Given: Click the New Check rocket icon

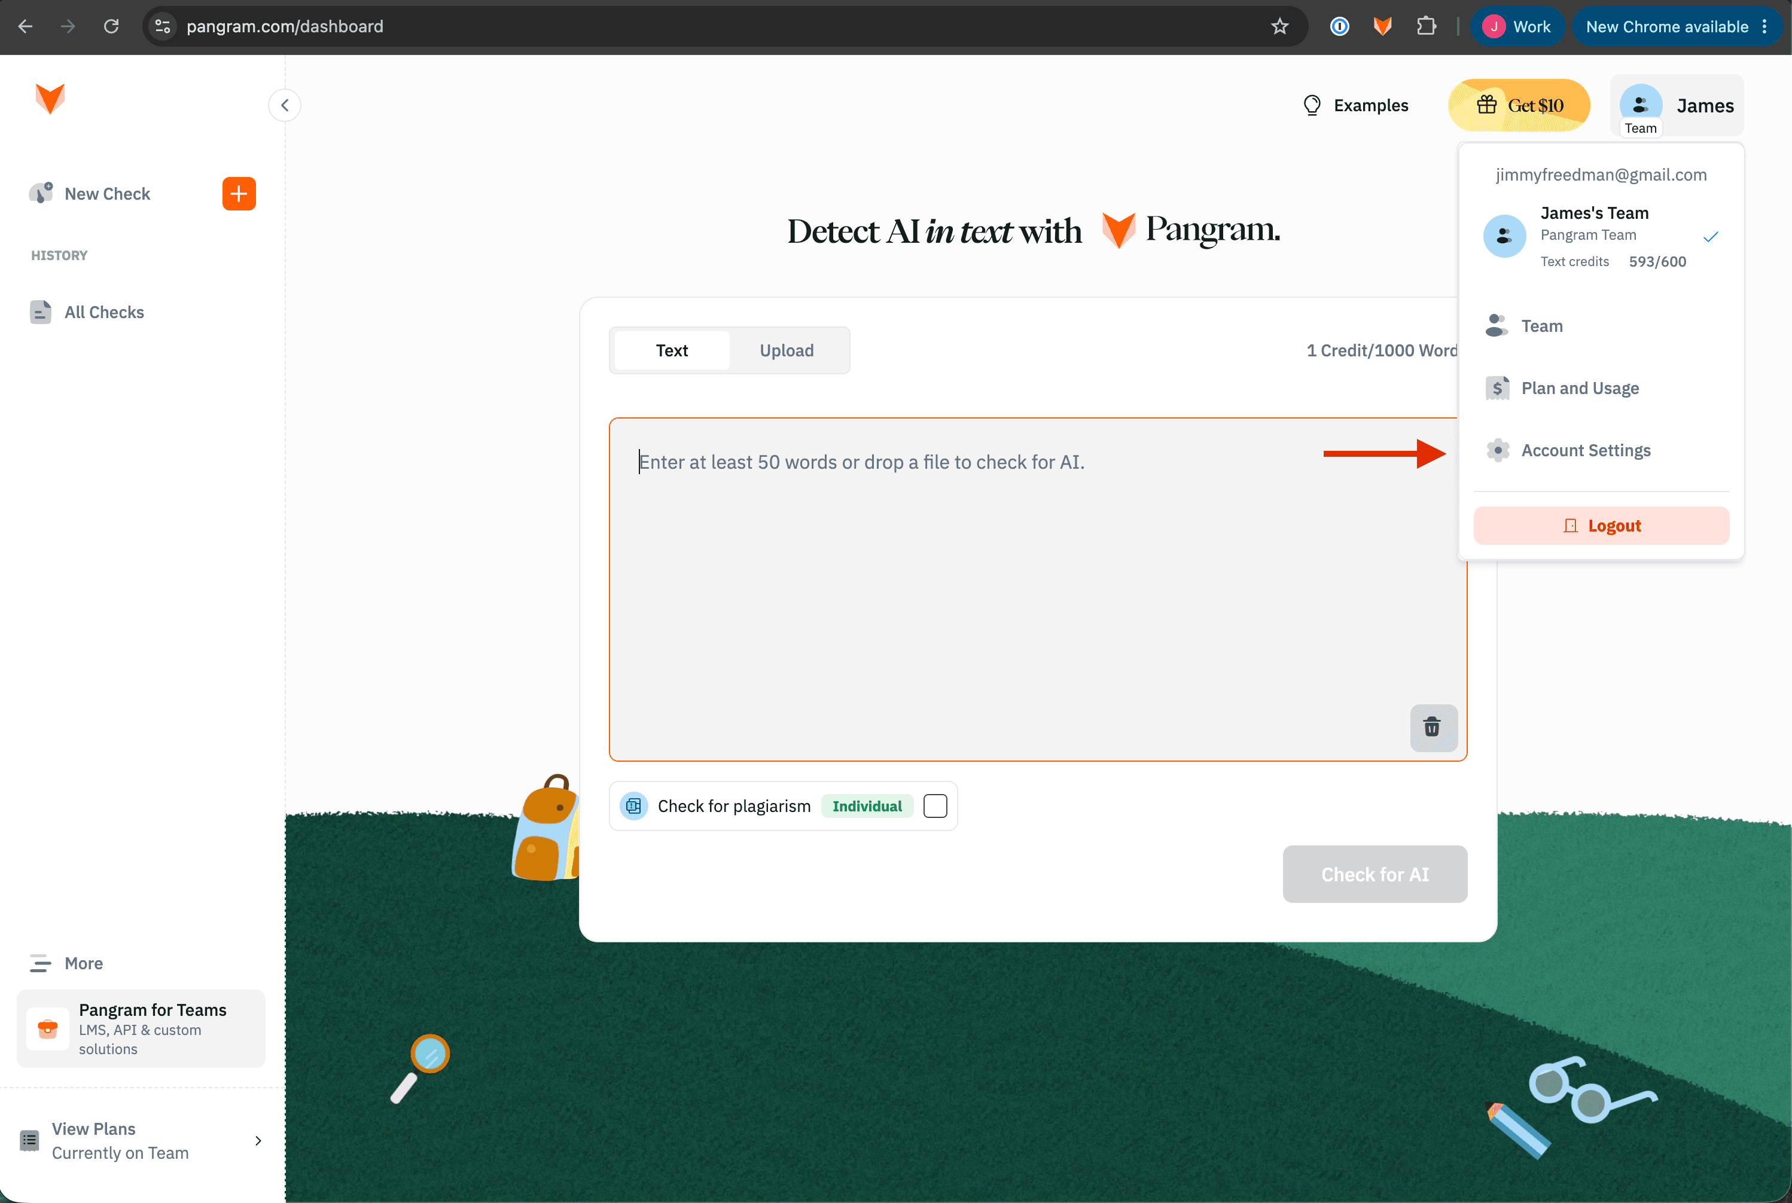Looking at the screenshot, I should (41, 193).
